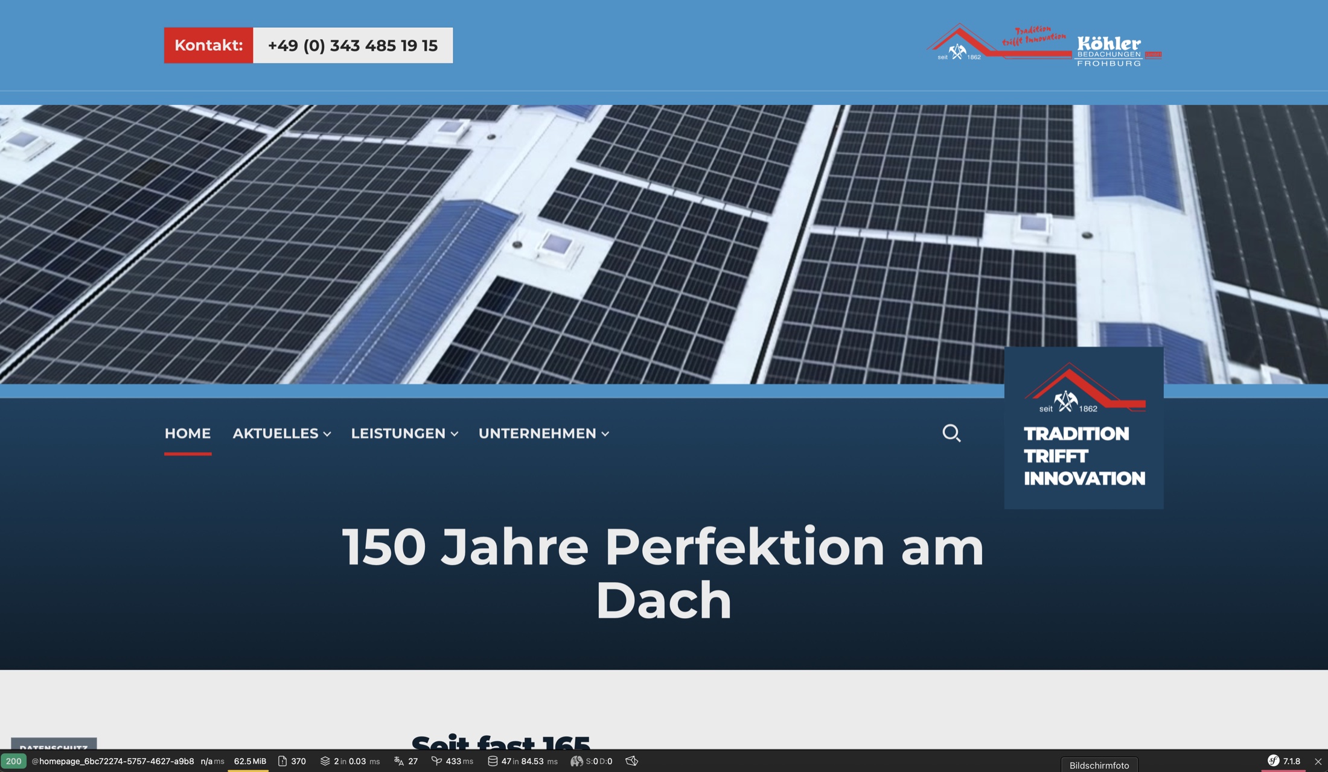This screenshot has height=772, width=1328.
Task: Open the Symfony 7.1.8 version panel
Action: click(1284, 761)
